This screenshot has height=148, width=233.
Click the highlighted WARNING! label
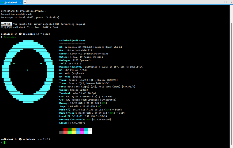[x=6, y=24]
